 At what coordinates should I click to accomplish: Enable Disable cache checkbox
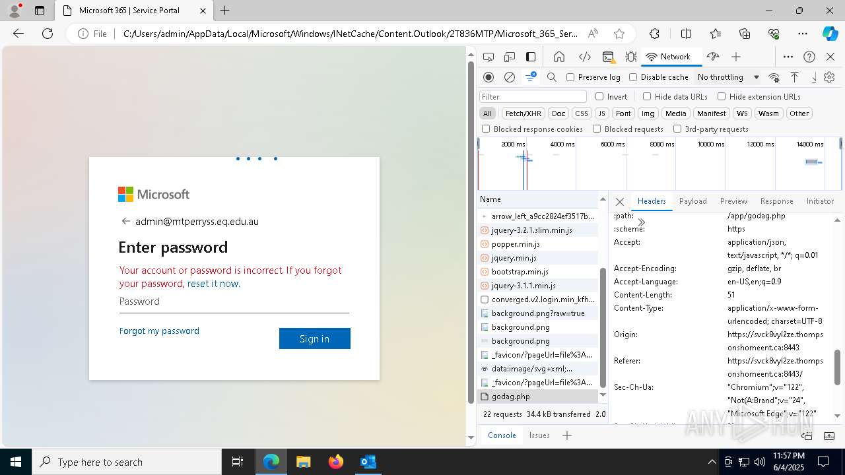coord(633,77)
